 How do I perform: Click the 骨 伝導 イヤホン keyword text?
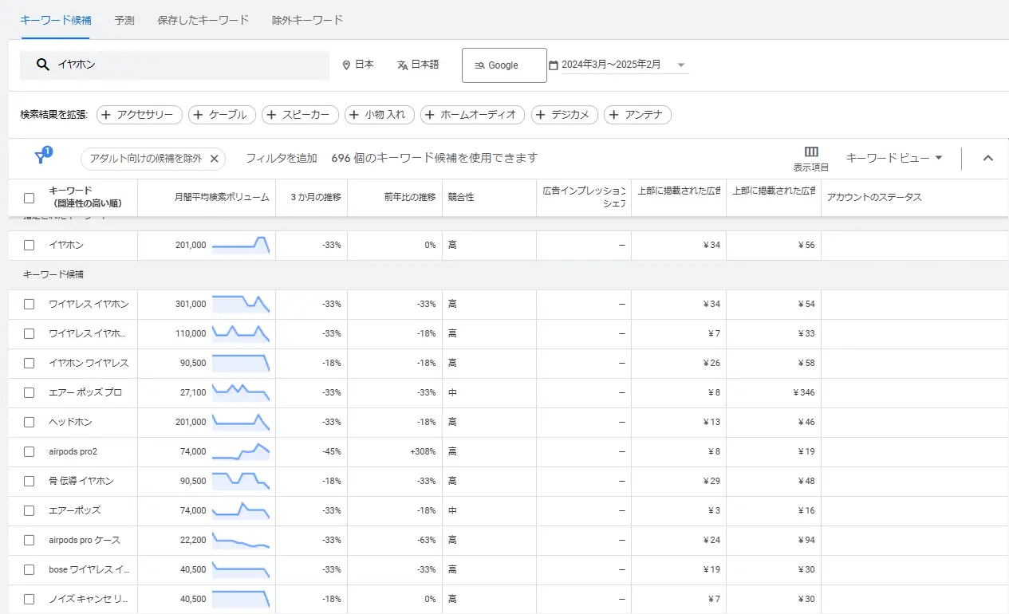[x=81, y=481]
